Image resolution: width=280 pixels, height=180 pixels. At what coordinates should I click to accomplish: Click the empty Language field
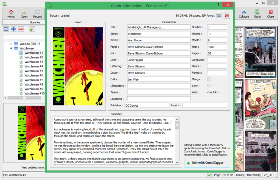(217, 60)
